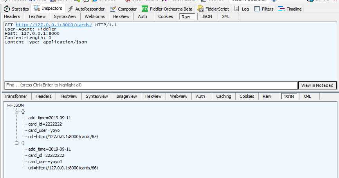Image resolution: width=339 pixels, height=178 pixels.
Task: Switch request inspector to XML tab
Action: pyautogui.click(x=226, y=16)
